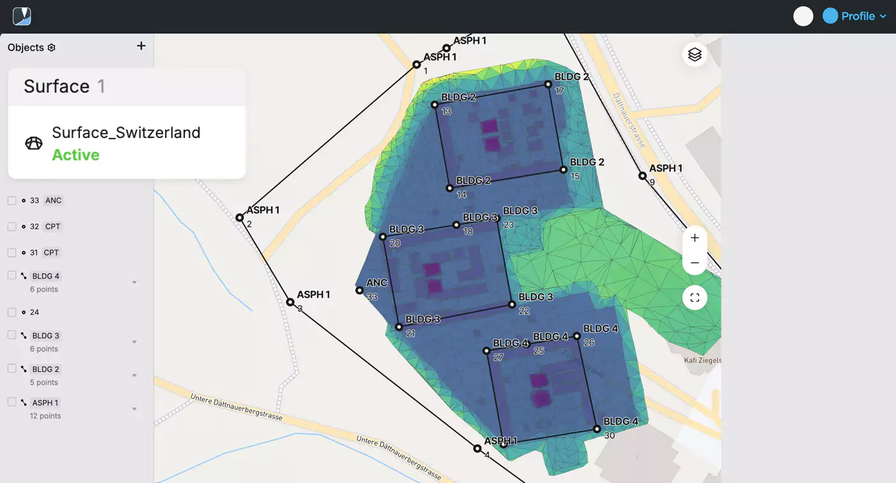
Task: Select BLDG 2 point 17 marker on map
Action: point(548,84)
